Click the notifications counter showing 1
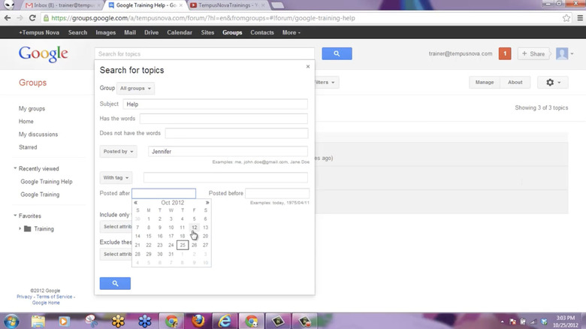This screenshot has width=586, height=329. tap(505, 53)
